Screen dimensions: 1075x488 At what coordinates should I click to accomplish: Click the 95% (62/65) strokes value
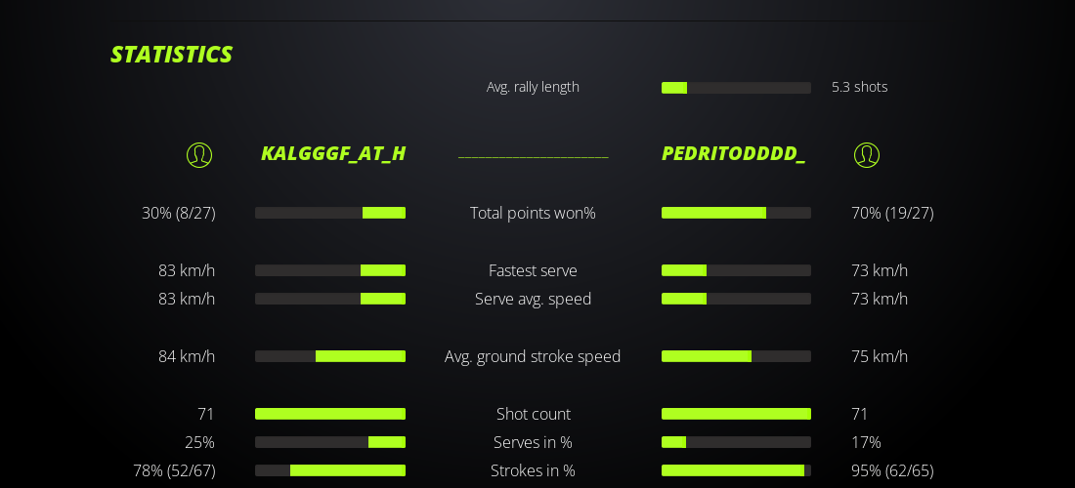[892, 470]
